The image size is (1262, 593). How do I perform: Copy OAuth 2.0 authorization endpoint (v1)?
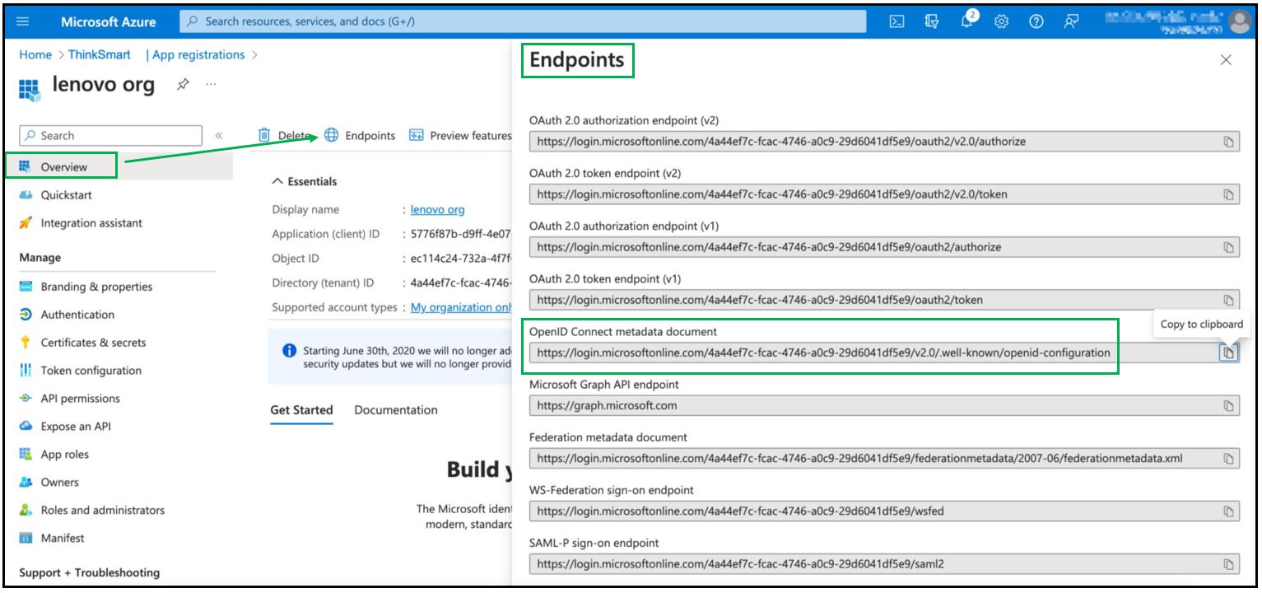click(1227, 247)
